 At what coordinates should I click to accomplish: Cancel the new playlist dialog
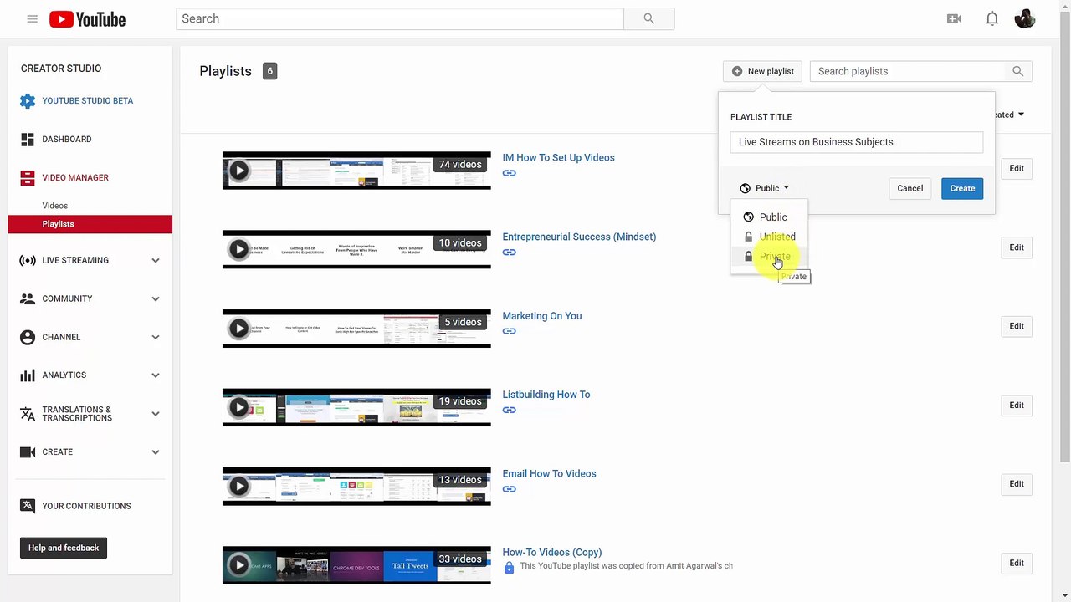coord(910,188)
